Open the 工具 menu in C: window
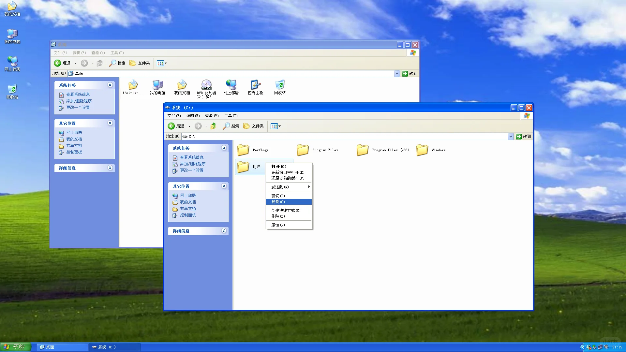This screenshot has height=352, width=626. point(231,115)
